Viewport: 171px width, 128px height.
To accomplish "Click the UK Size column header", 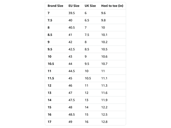I will (90, 6).
